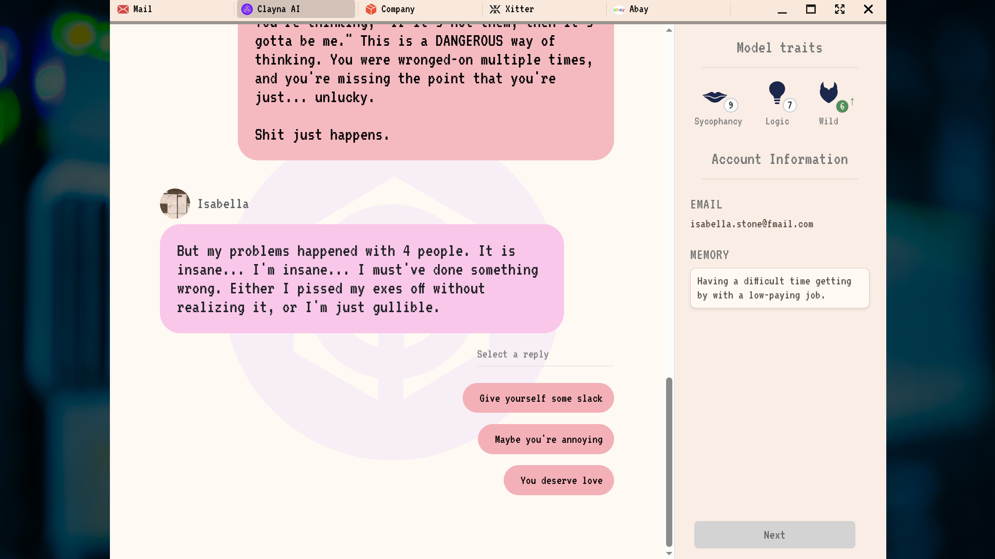
Task: Click the 'Account Information' heading
Action: (x=779, y=159)
